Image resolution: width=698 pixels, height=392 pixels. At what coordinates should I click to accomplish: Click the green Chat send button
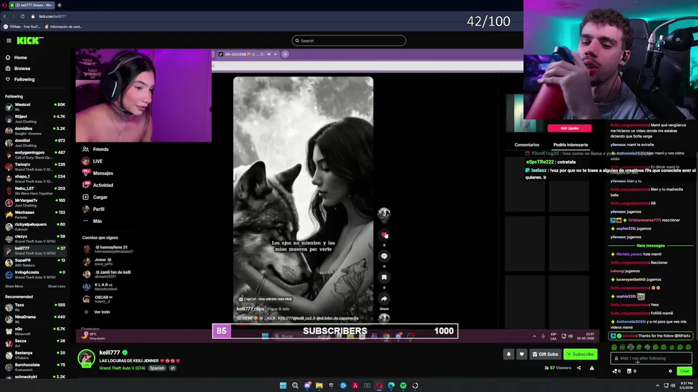[684, 371]
